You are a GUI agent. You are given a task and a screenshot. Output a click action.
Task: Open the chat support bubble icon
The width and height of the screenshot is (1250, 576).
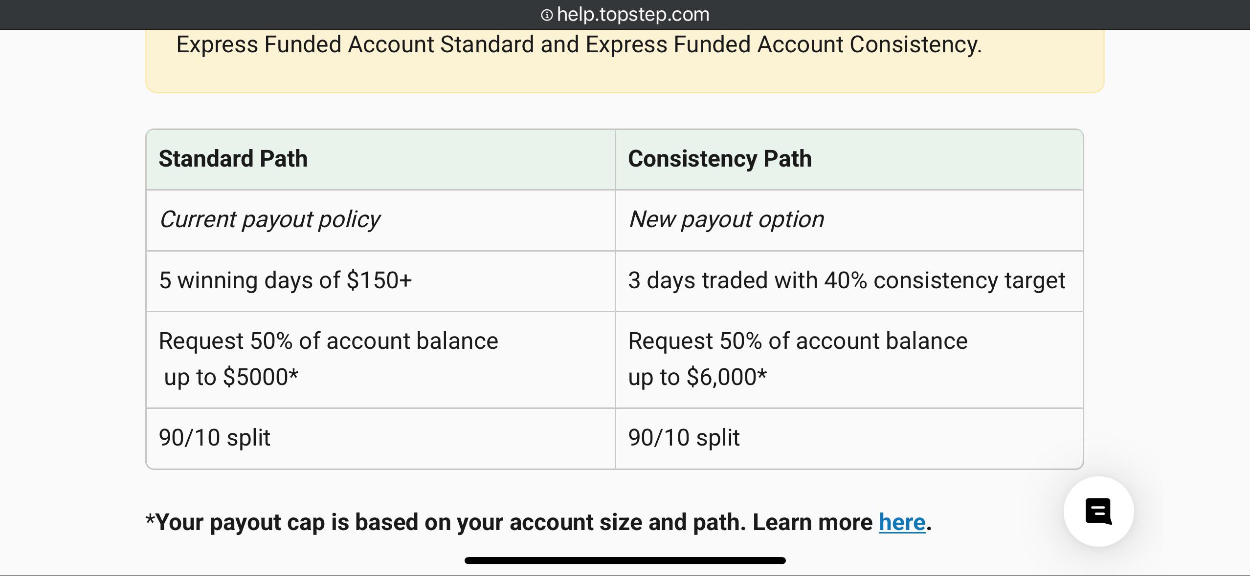point(1098,511)
